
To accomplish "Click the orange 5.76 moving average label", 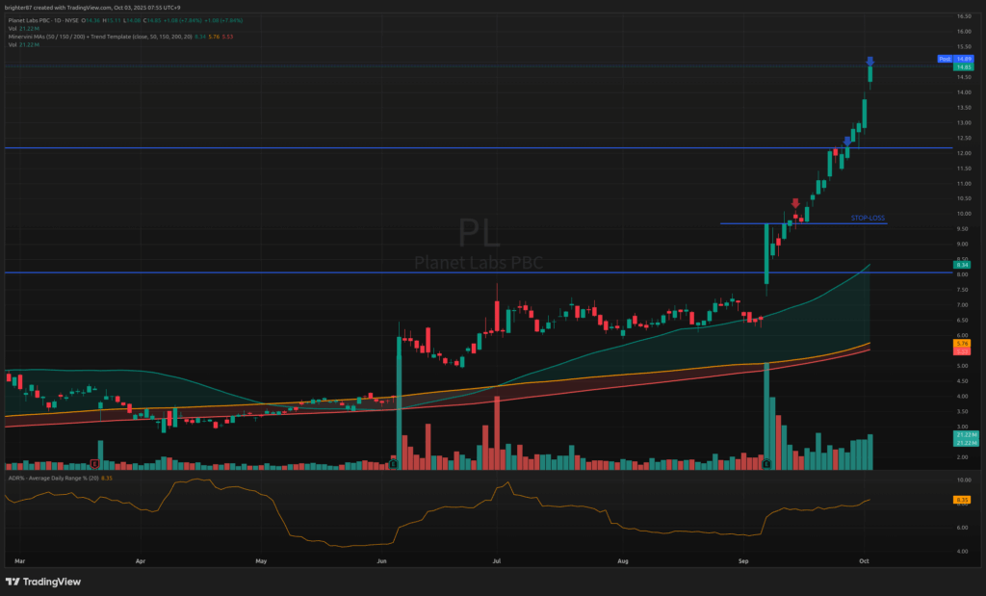I will coord(962,343).
